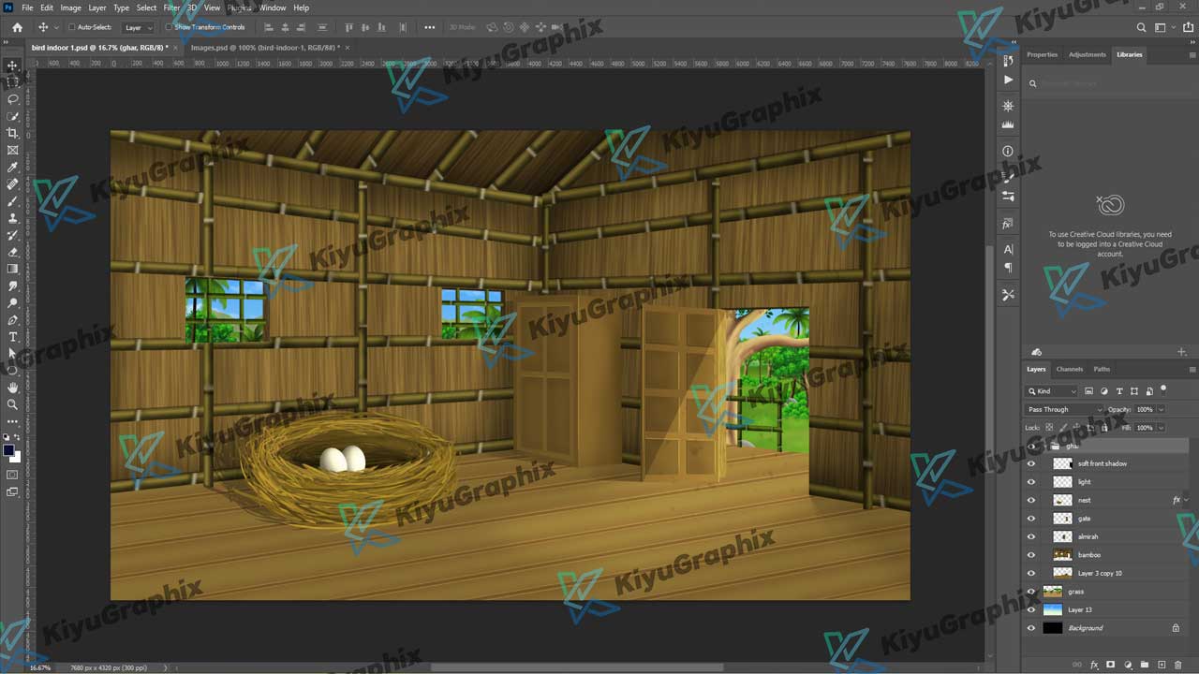
Task: Open the Kind filter dropdown in Layers
Action: click(1052, 391)
